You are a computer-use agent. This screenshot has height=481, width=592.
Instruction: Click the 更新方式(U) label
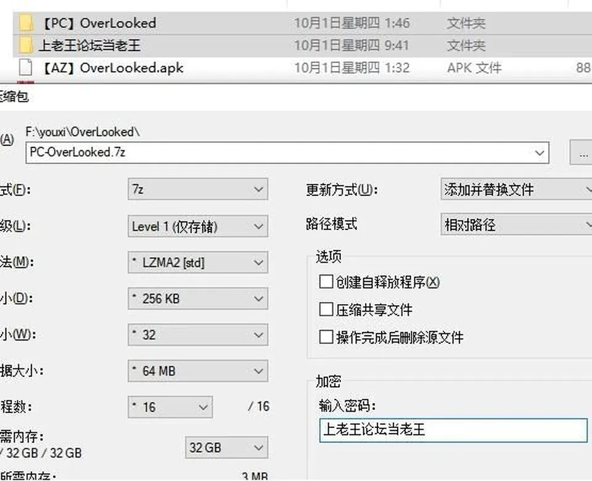342,189
